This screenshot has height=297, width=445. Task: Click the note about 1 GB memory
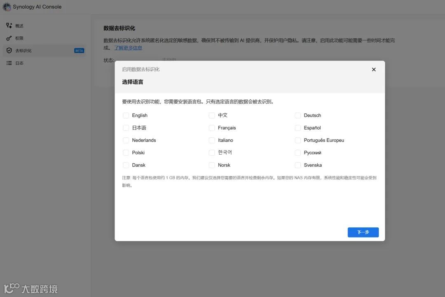click(x=249, y=181)
